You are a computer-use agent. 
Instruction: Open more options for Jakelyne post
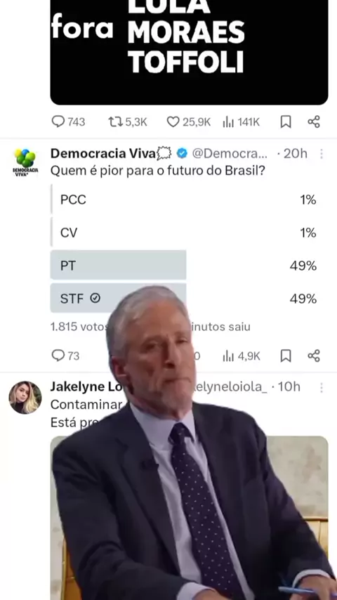point(322,387)
